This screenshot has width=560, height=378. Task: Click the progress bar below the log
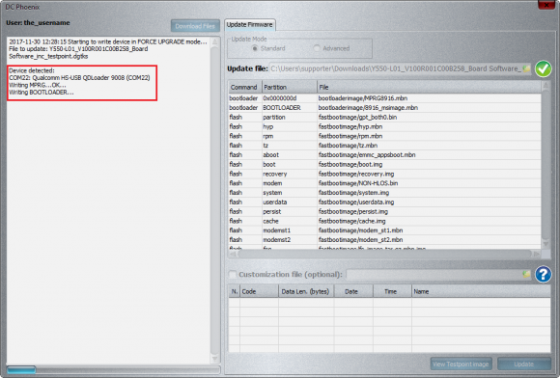(113, 369)
